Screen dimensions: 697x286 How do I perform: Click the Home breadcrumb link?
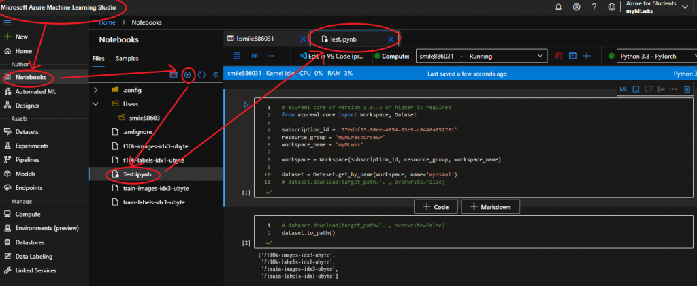click(107, 22)
